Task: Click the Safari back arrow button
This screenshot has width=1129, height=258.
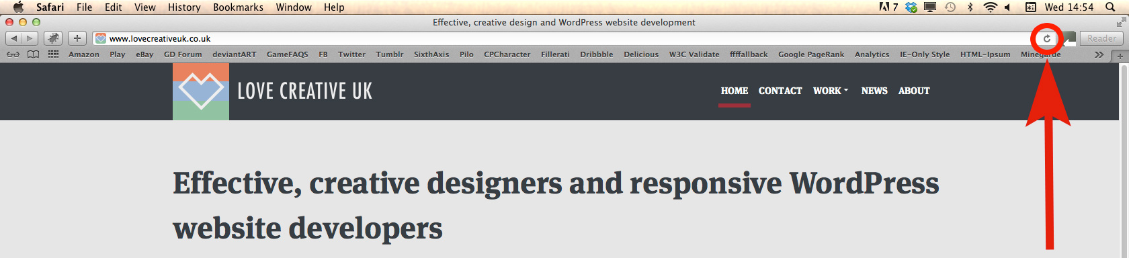Action: click(x=14, y=38)
